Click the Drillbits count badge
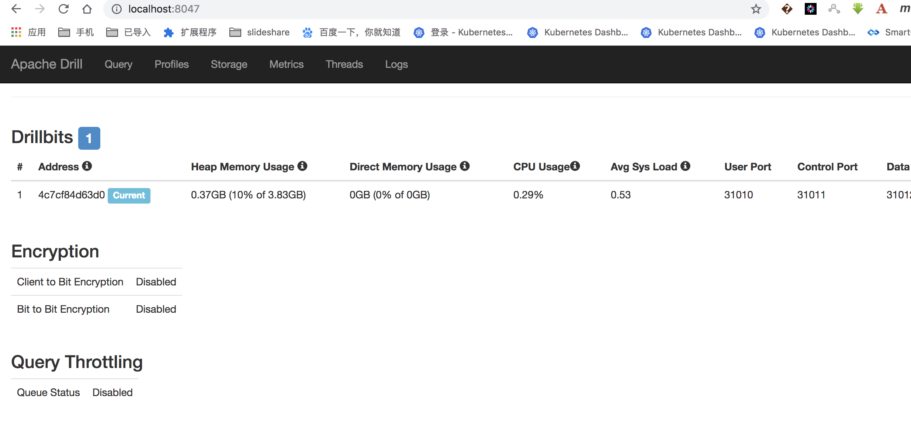This screenshot has width=911, height=444. (89, 138)
